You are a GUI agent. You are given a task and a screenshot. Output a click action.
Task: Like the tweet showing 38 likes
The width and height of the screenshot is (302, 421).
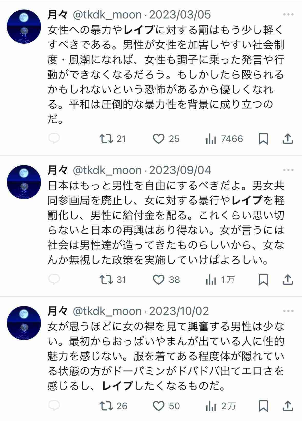coord(166,280)
